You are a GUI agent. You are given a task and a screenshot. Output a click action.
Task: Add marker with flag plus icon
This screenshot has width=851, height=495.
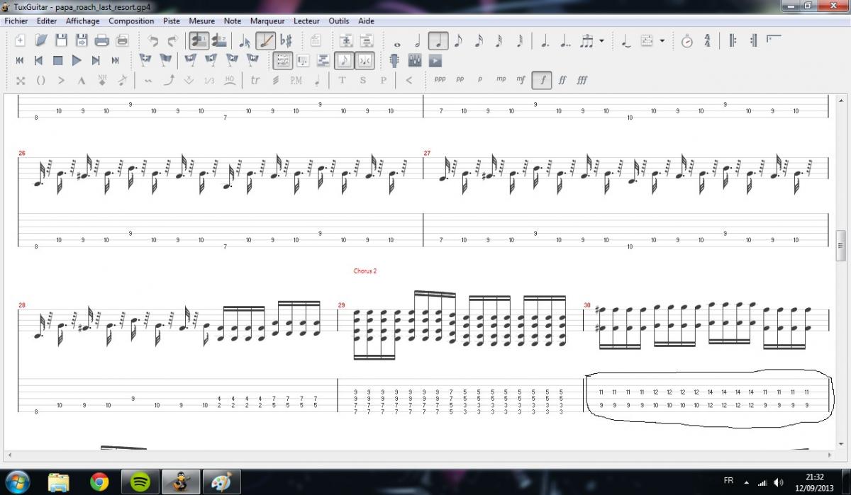click(145, 60)
